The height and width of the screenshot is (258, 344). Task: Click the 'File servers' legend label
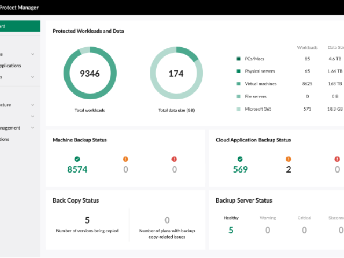coord(256,96)
